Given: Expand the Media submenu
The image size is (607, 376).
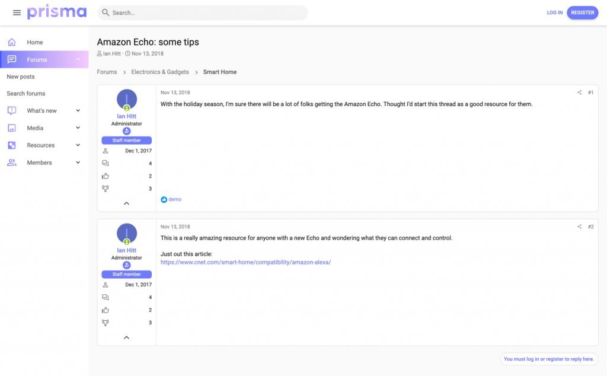Looking at the screenshot, I should pos(78,128).
